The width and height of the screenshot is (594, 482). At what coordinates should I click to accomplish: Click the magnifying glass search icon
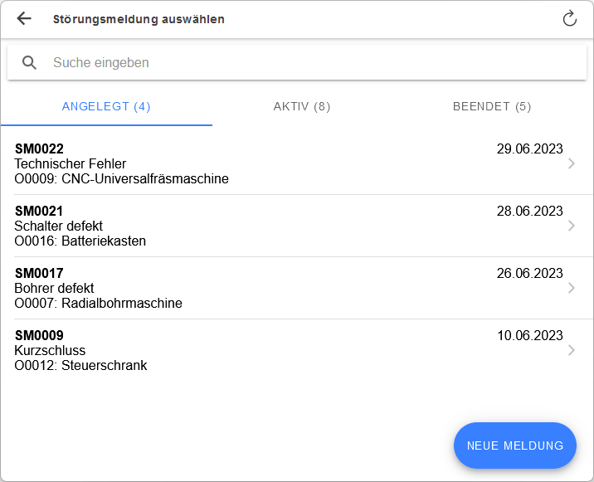(30, 62)
